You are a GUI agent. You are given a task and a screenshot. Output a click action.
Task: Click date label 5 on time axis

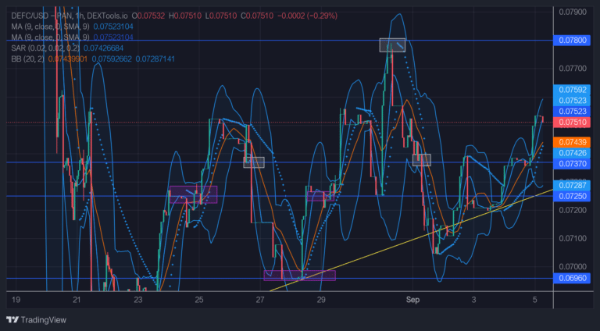coord(534,300)
